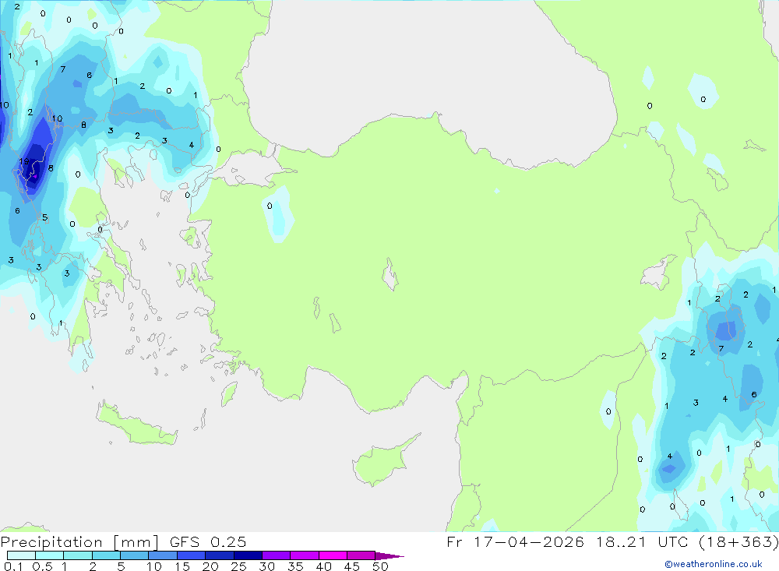Click the purple arrow beyond 50 on the legend
The width and height of the screenshot is (779, 571).
tap(389, 555)
